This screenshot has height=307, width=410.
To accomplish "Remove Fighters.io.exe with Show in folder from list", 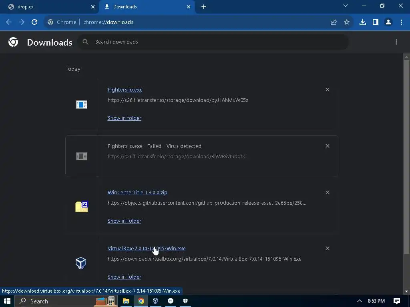I will pos(328,90).
